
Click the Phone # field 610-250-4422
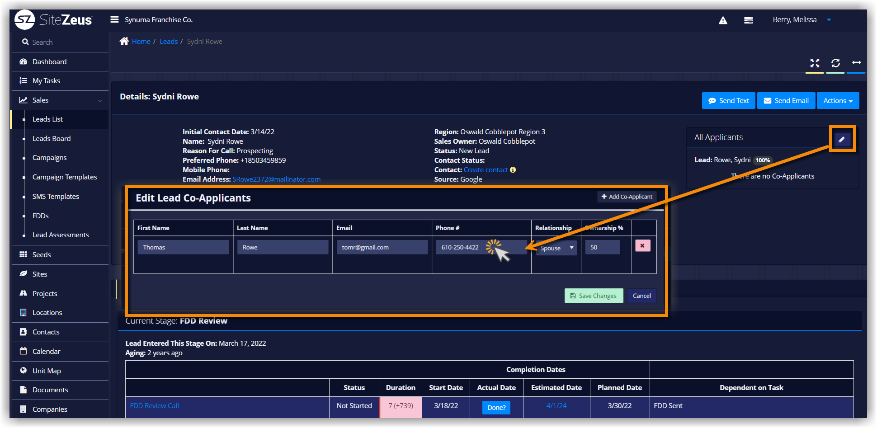(481, 247)
